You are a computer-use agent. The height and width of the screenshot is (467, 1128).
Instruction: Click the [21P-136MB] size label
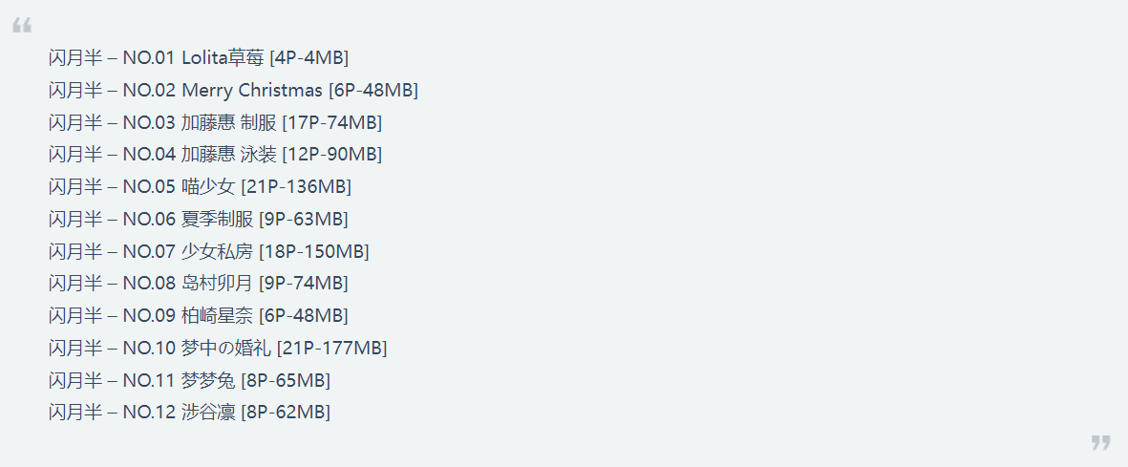click(x=296, y=187)
